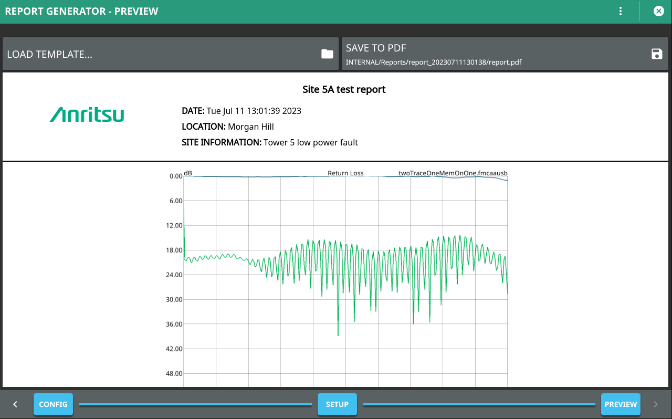Screen dimensions: 672x419
Task: Click the green return loss trace on chart
Action: coord(210,257)
